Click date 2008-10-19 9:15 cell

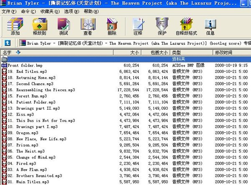pyautogui.click(x=231, y=65)
